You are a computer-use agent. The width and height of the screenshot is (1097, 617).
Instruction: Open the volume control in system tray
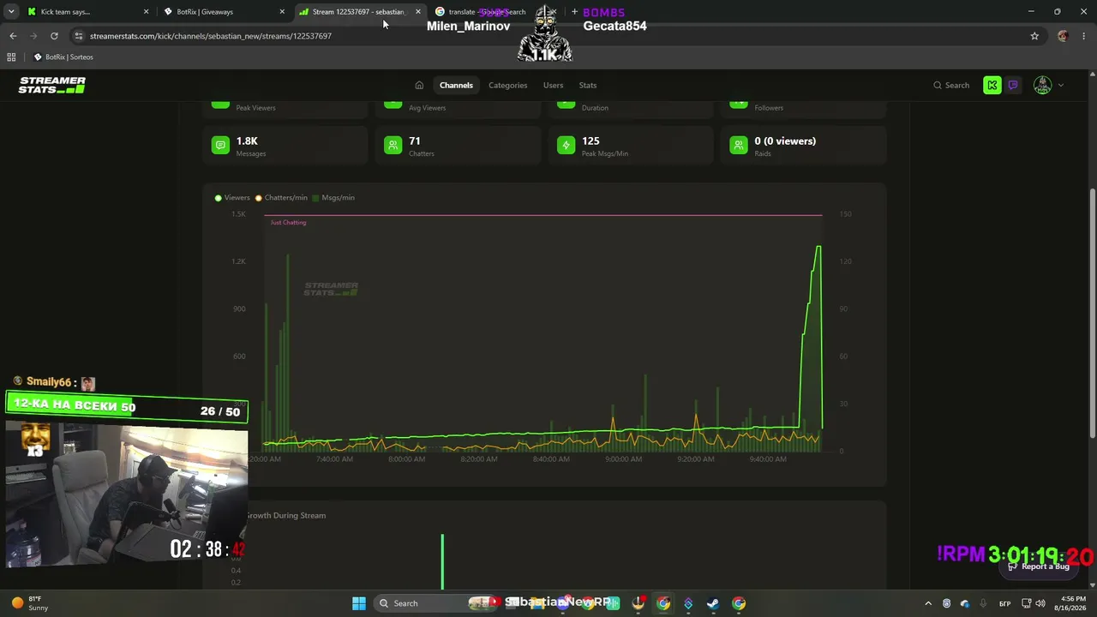[x=1040, y=603]
